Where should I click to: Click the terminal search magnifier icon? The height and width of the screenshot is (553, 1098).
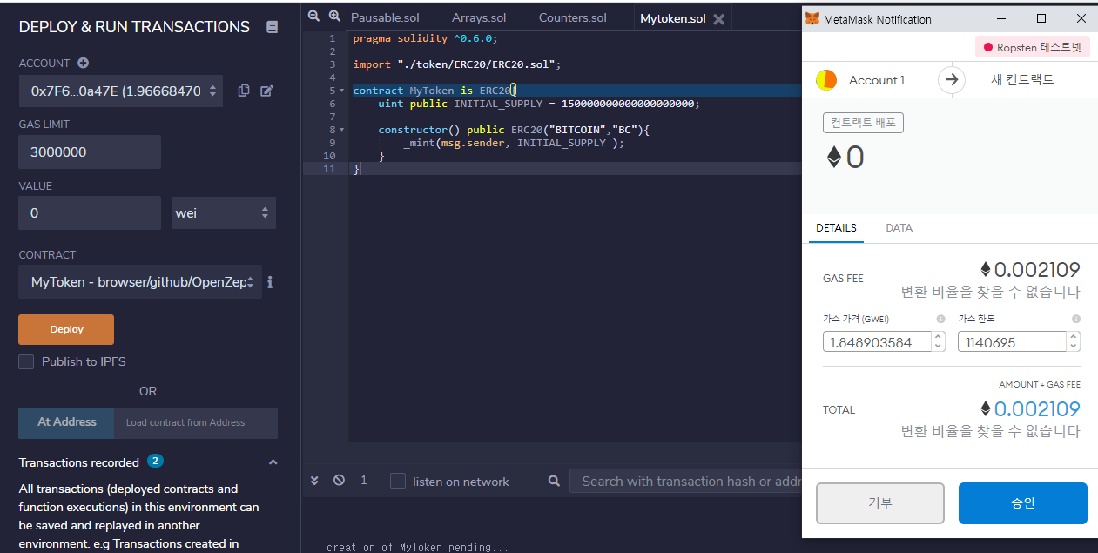[554, 481]
